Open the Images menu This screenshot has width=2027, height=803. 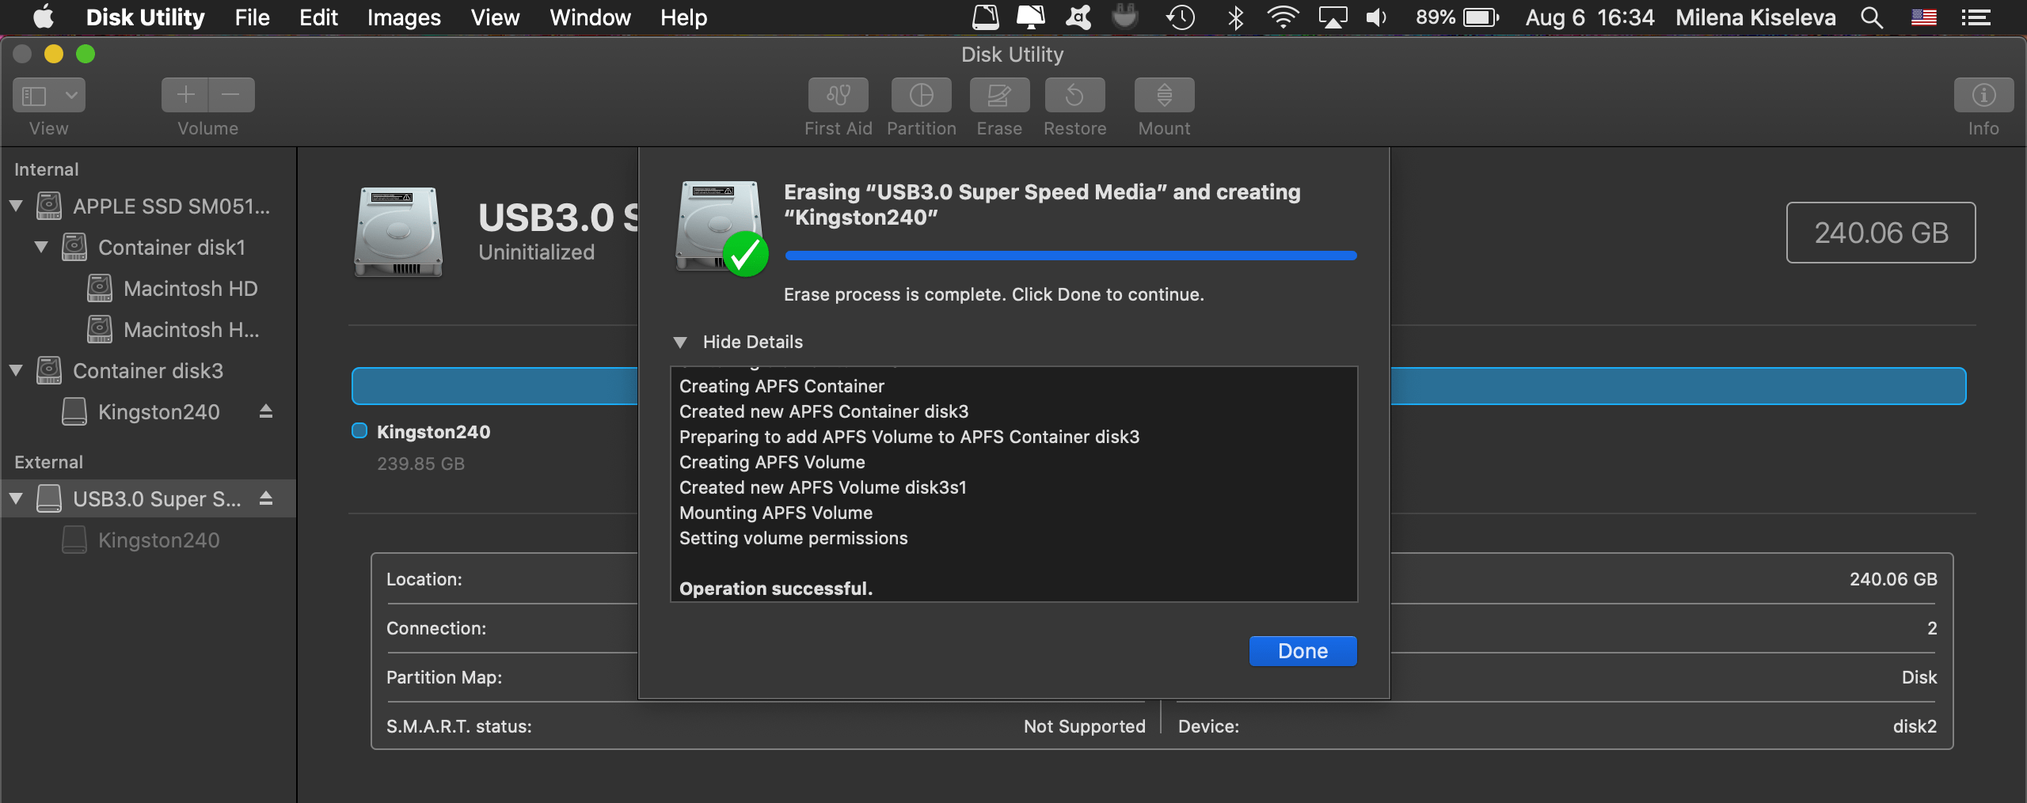[x=404, y=17]
